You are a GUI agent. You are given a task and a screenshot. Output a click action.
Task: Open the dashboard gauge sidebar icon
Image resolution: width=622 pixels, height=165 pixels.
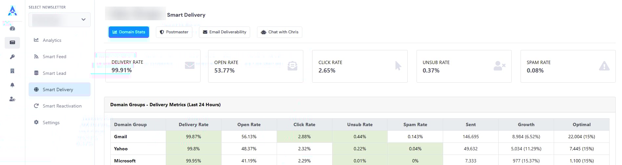tap(12, 28)
